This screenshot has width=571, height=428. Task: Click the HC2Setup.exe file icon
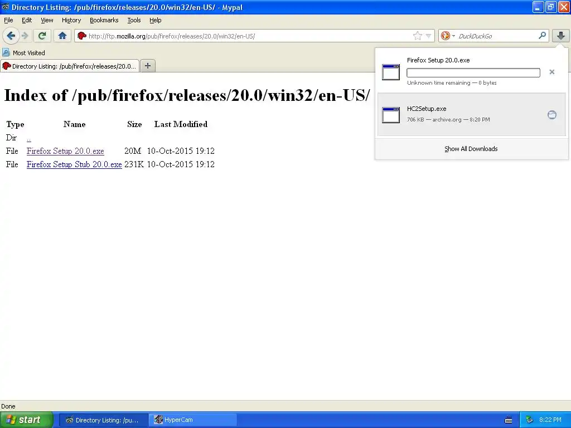click(391, 115)
